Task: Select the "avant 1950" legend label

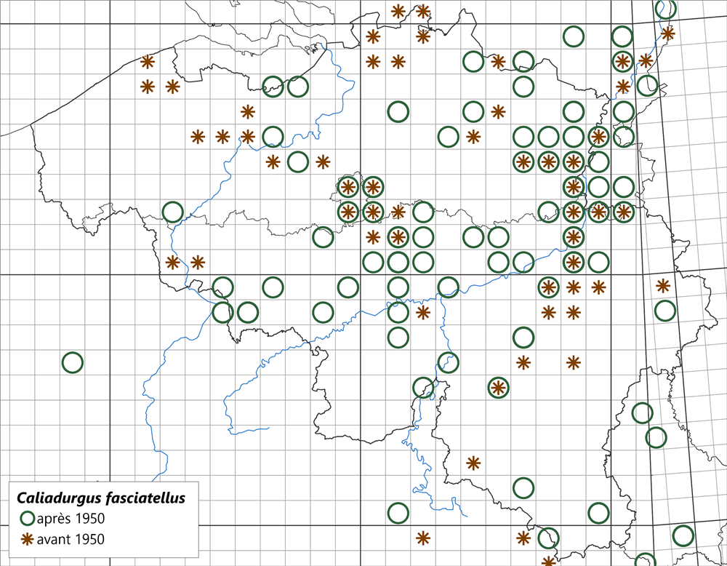Action: point(71,539)
